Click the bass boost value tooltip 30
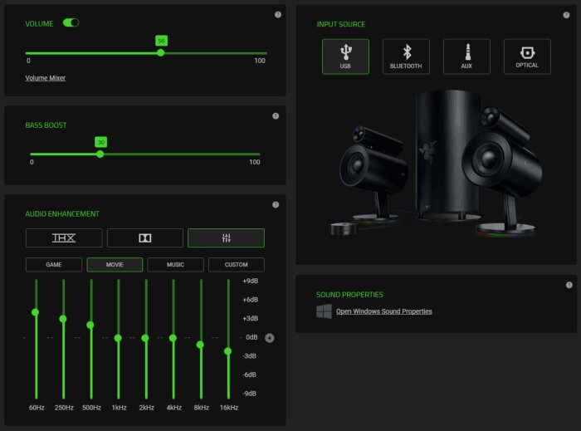The width and height of the screenshot is (581, 431). pyautogui.click(x=100, y=142)
